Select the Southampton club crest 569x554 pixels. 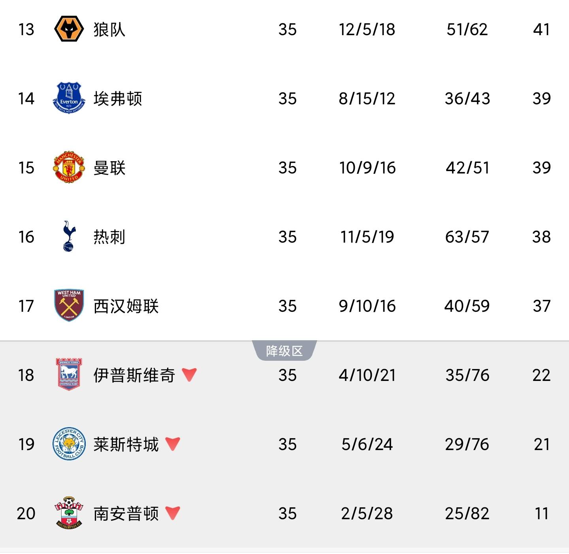click(69, 513)
